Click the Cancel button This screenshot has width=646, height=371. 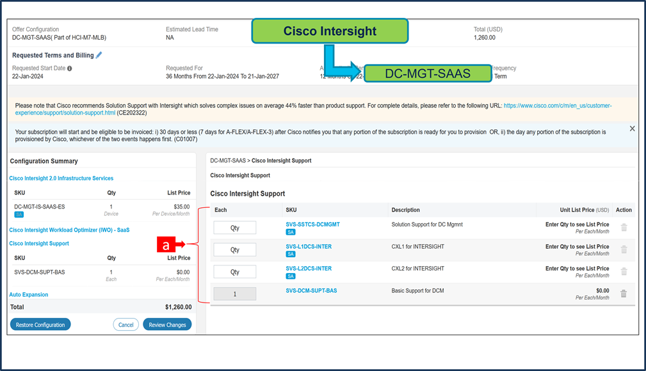(125, 324)
